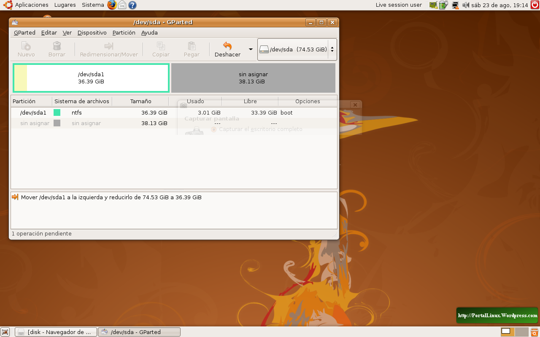The height and width of the screenshot is (337, 540).
Task: Open the battery power tray icon
Action: (443, 5)
